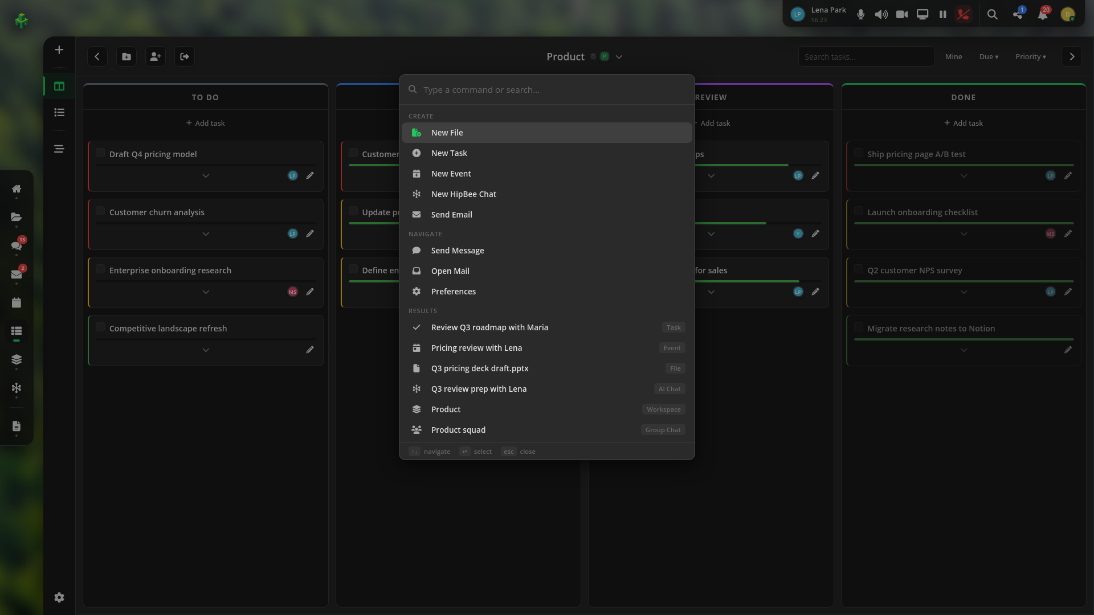Image resolution: width=1094 pixels, height=615 pixels.
Task: Open result Review Q3 roadmap with Maria
Action: tap(547, 327)
